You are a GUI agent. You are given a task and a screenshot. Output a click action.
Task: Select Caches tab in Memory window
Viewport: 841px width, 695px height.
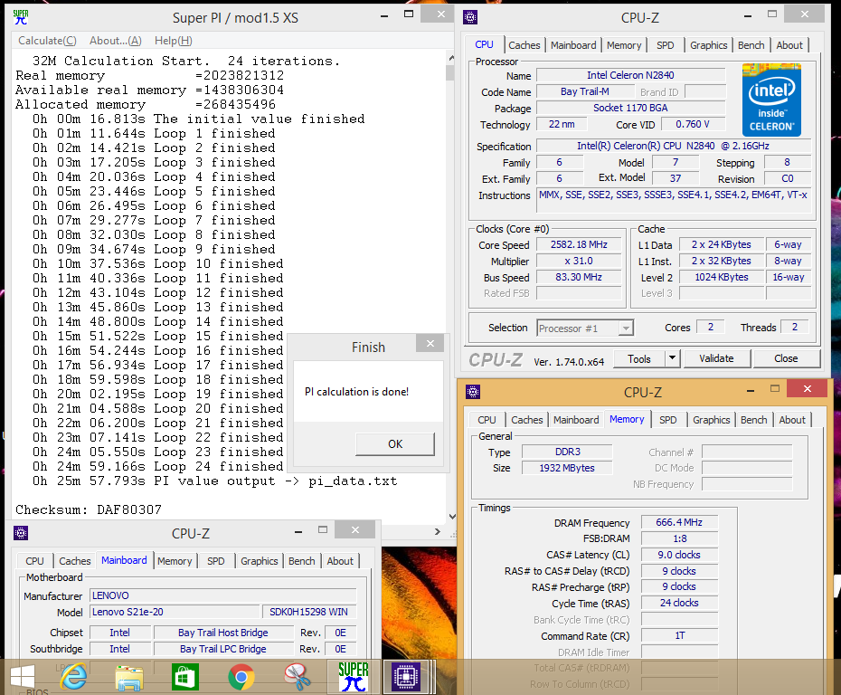point(526,420)
